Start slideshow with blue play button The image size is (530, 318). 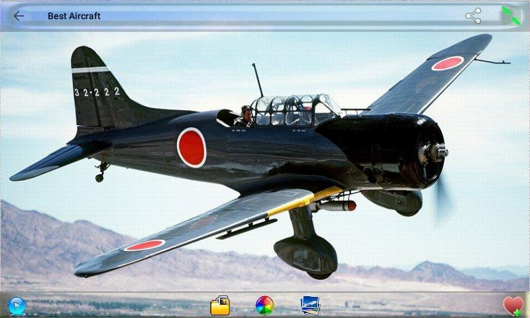[x=17, y=306]
